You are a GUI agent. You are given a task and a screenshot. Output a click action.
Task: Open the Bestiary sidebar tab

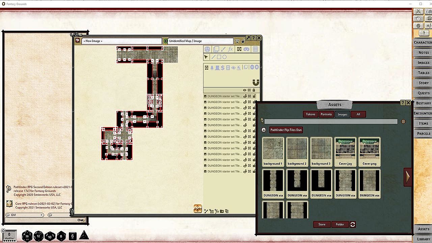pos(423,103)
